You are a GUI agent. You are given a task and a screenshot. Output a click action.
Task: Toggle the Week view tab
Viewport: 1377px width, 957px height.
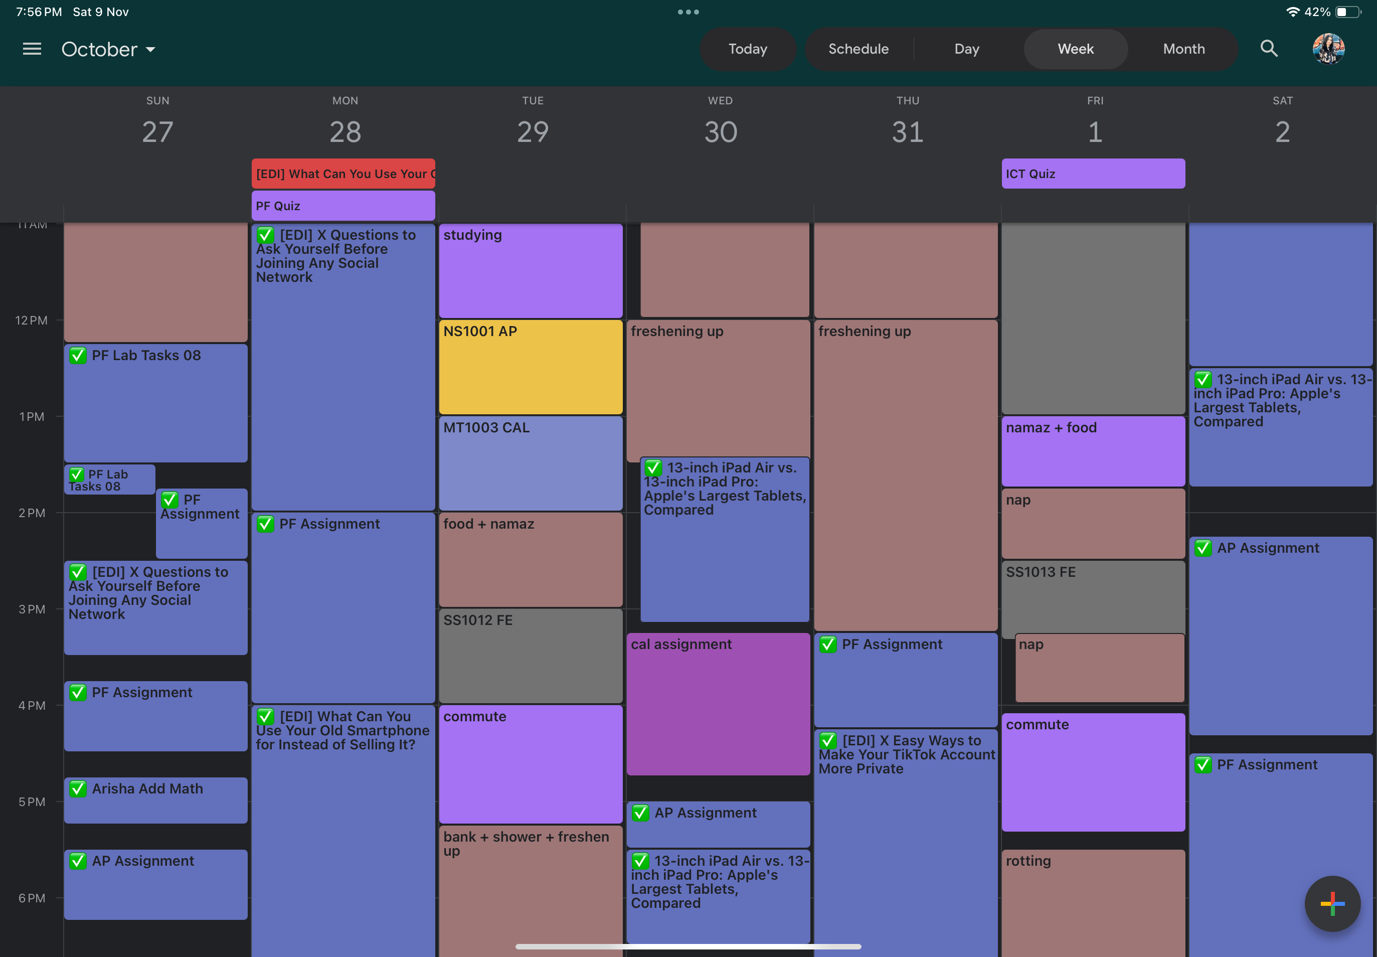click(1075, 48)
